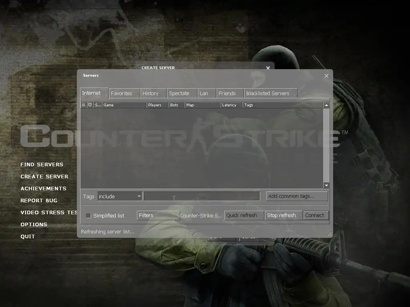Click the Filters button
The width and height of the screenshot is (410, 307).
[158, 215]
